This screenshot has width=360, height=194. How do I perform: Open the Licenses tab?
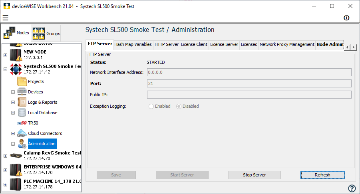click(x=249, y=44)
